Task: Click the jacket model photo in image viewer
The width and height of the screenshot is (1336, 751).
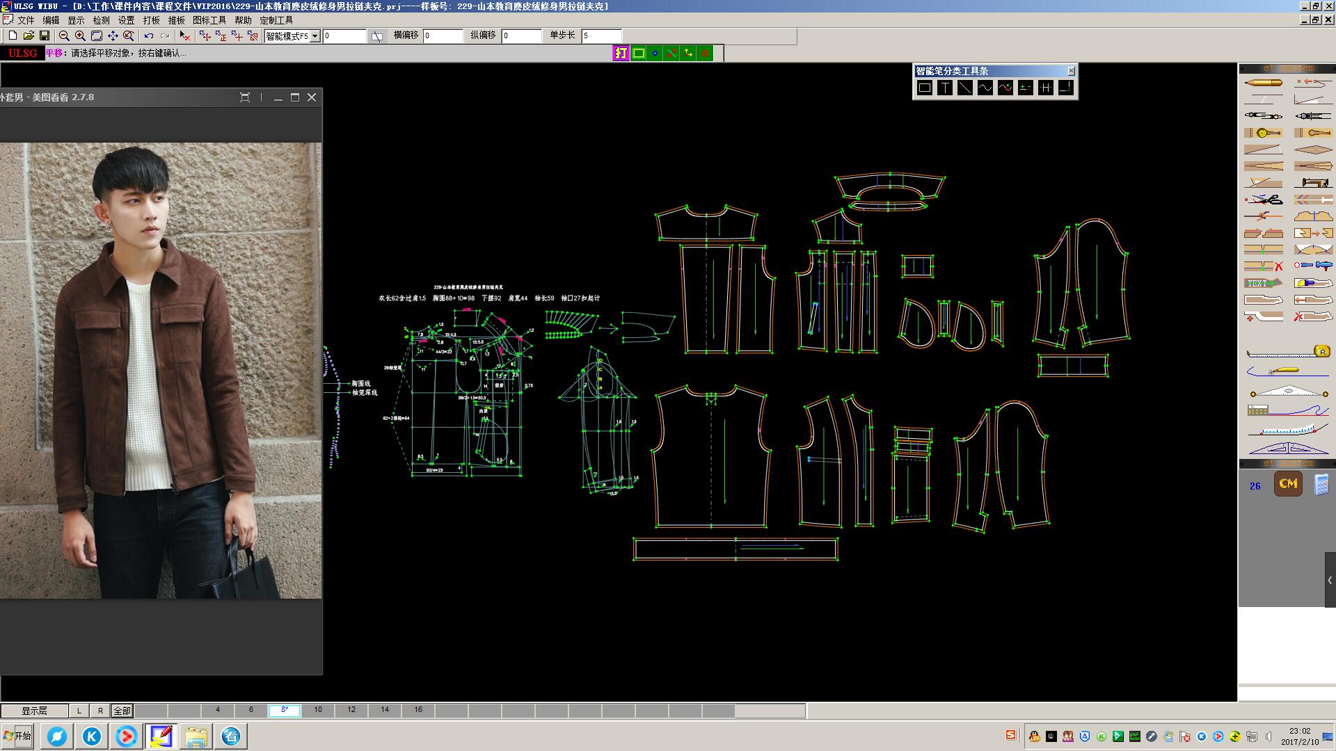Action: pyautogui.click(x=161, y=371)
